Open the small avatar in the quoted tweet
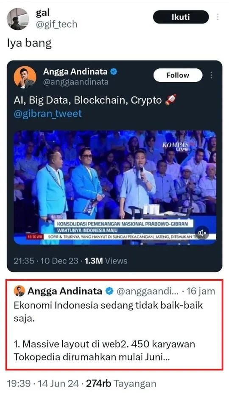This screenshot has width=229, height=395. 20,291
